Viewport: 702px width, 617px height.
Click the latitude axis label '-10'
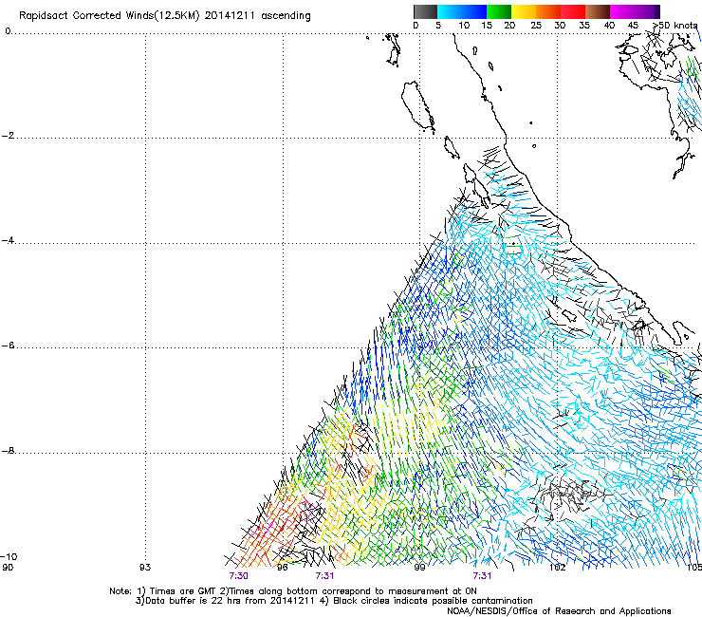9,557
